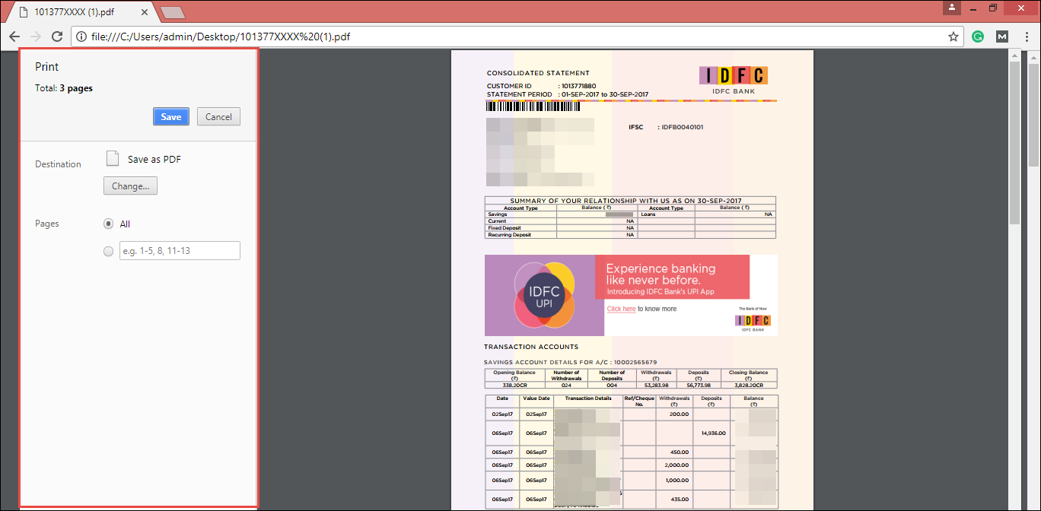Click the 'Destination' label
The height and width of the screenshot is (511, 1041).
pyautogui.click(x=58, y=164)
